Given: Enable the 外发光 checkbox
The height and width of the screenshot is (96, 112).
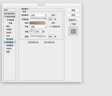Looking at the screenshot, I should [x=5, y=49].
